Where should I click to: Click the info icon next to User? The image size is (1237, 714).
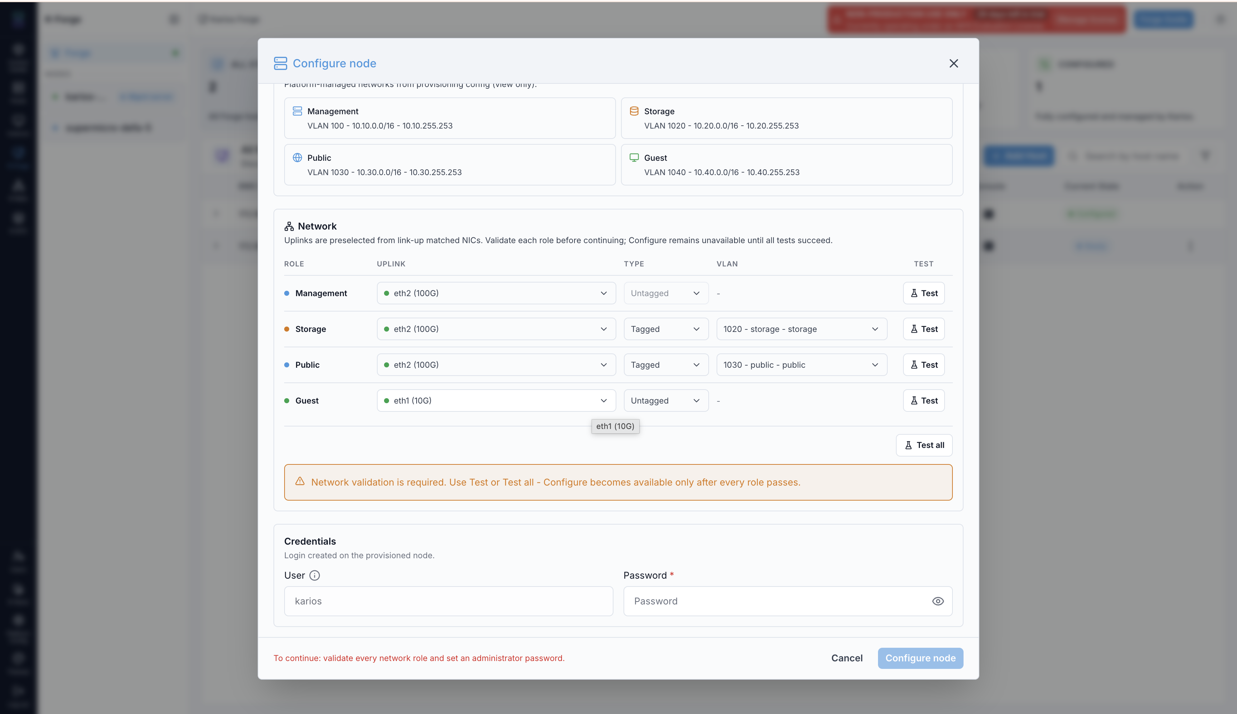click(x=315, y=575)
